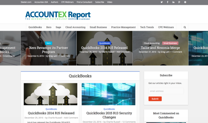This screenshot has height=123, width=208.
Task: Click Add Comment under R15 Released article
Action: click(x=71, y=118)
